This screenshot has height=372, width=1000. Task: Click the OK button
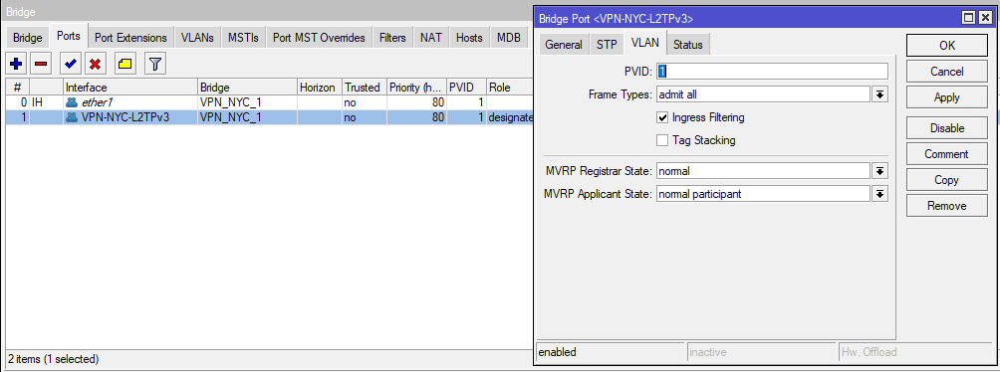click(947, 45)
